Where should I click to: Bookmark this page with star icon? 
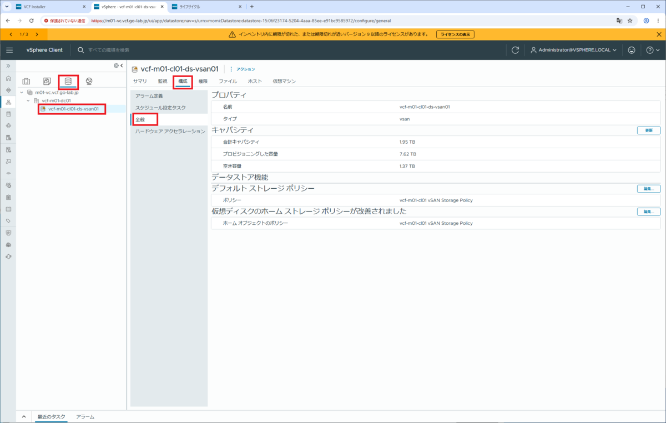630,21
